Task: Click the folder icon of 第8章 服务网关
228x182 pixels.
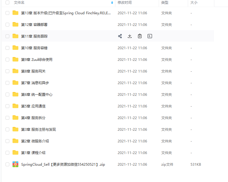Action: pyautogui.click(x=15, y=71)
